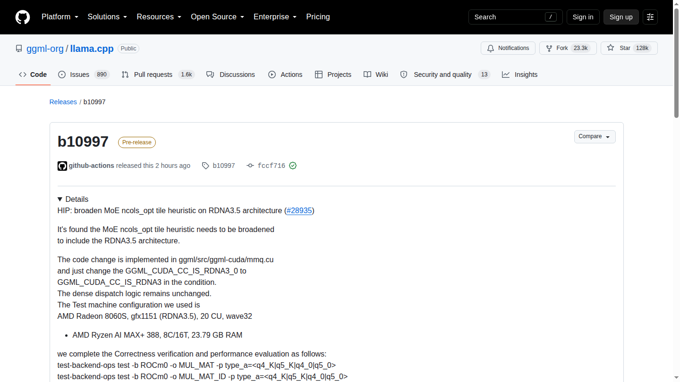This screenshot has width=680, height=382.
Task: Click the Pre-release label badge
Action: pos(137,142)
